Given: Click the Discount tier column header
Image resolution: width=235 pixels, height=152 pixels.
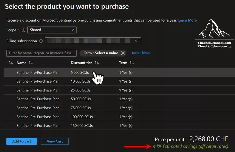Looking at the screenshot, I should (81, 63).
